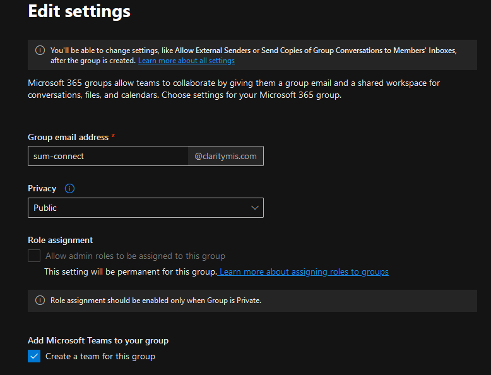
Task: Click the Role assignment heading
Action: pyautogui.click(x=61, y=240)
